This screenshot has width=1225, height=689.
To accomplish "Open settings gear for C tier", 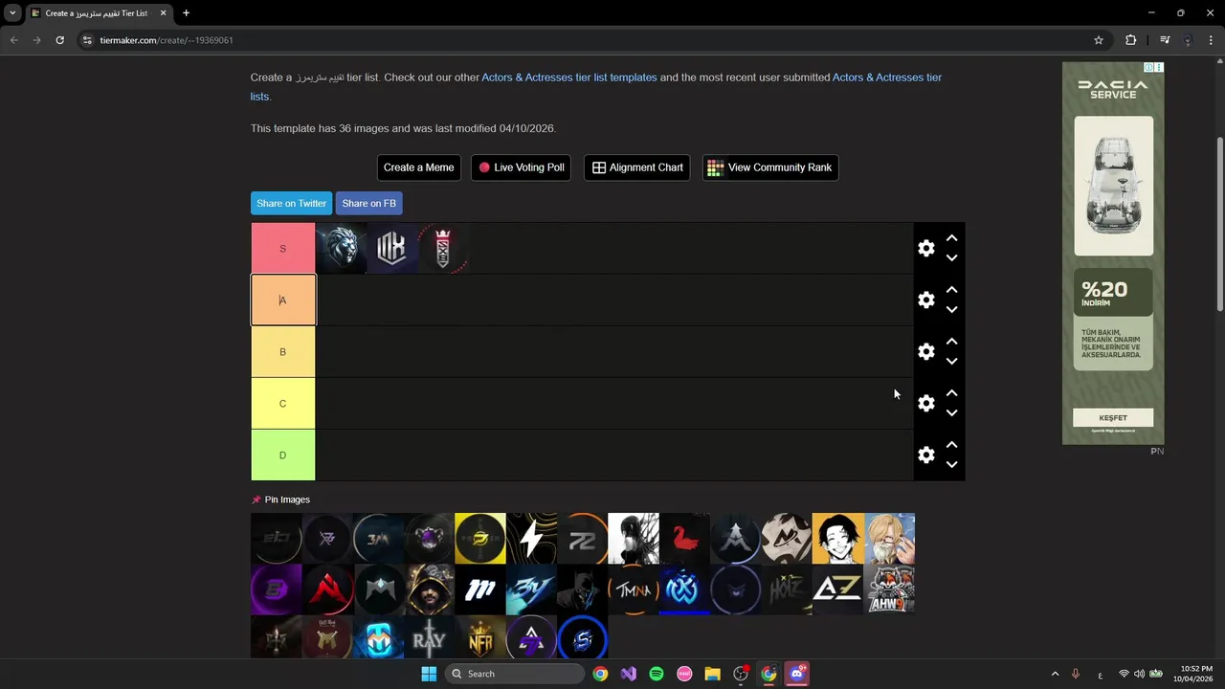I will tap(925, 404).
